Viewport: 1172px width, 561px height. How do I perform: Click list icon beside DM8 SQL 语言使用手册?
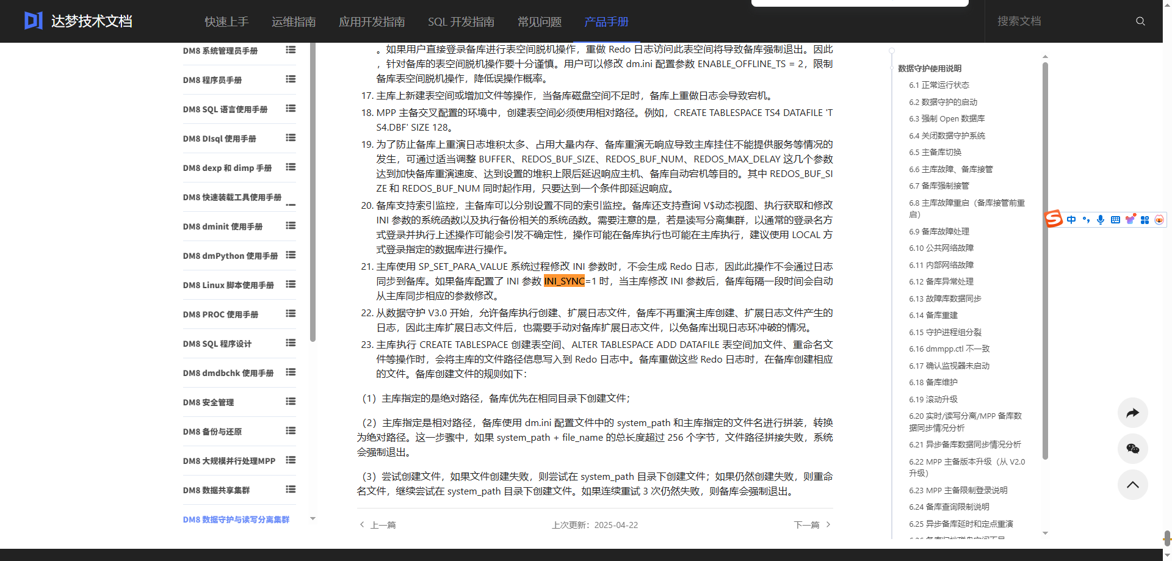click(291, 109)
